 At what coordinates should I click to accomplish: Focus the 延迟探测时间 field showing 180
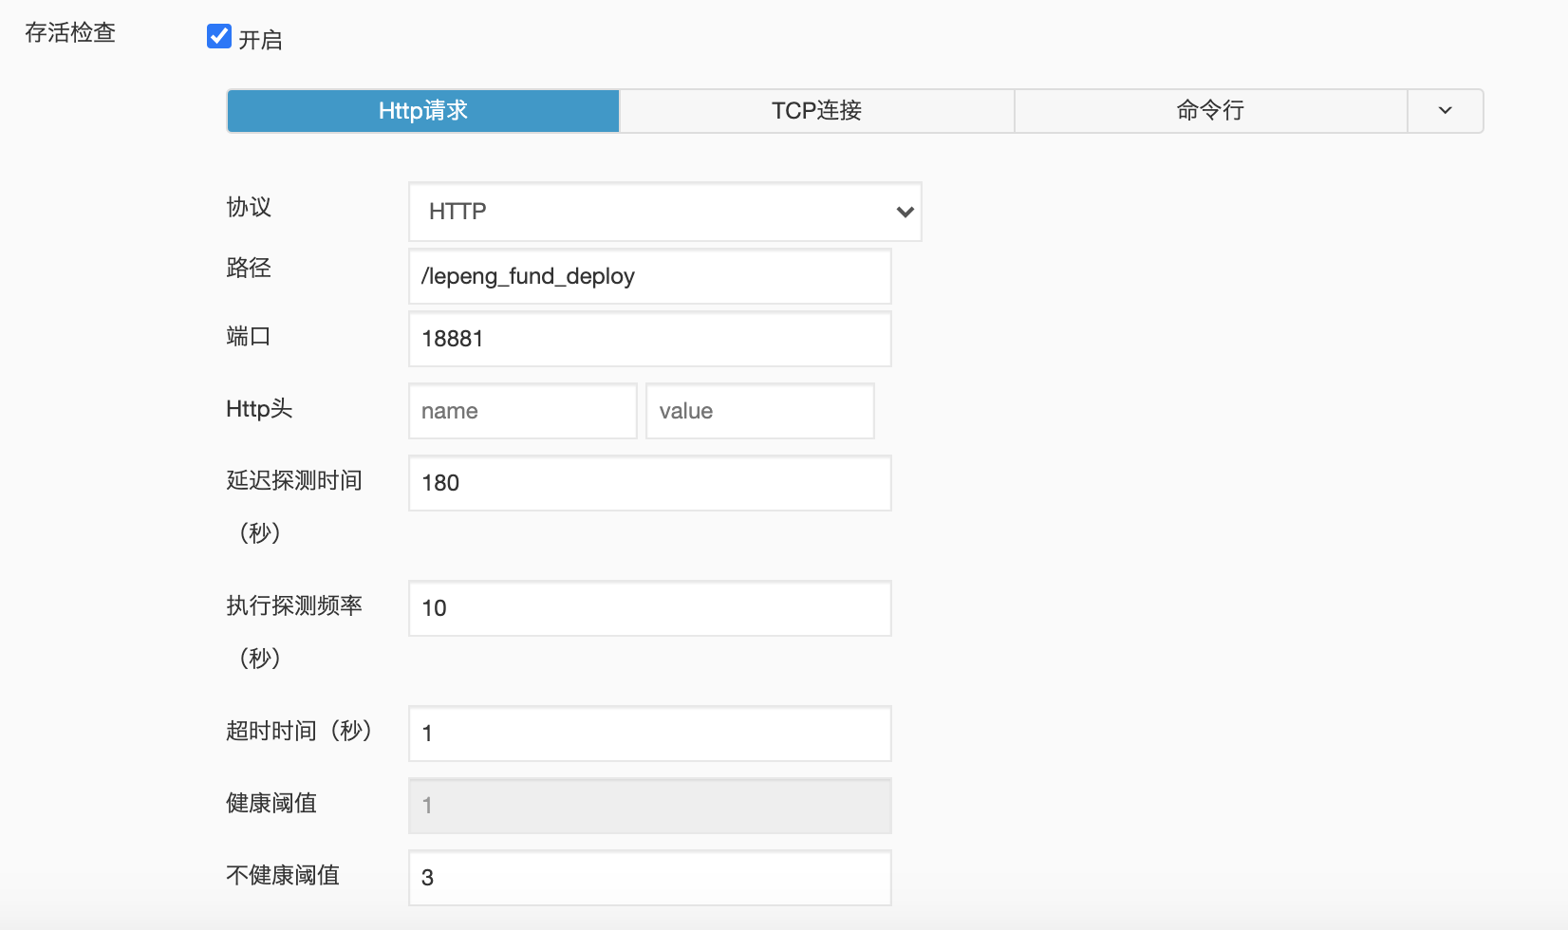coord(649,483)
